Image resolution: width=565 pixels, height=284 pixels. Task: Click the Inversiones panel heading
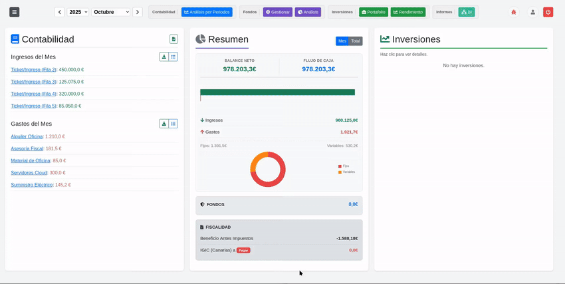point(416,39)
